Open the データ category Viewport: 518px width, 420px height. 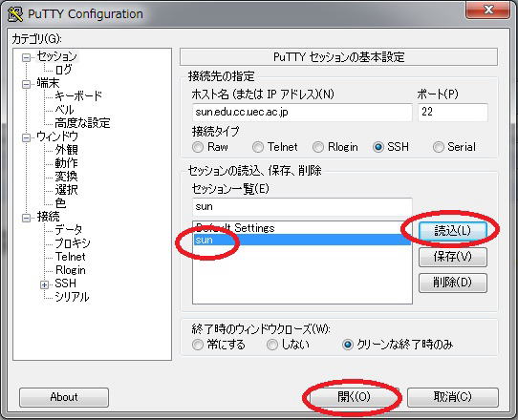69,230
